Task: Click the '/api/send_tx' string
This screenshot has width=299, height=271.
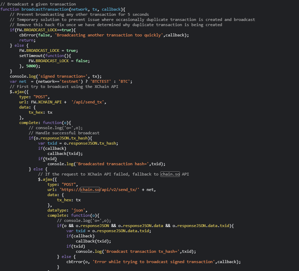Action: pos(88,102)
